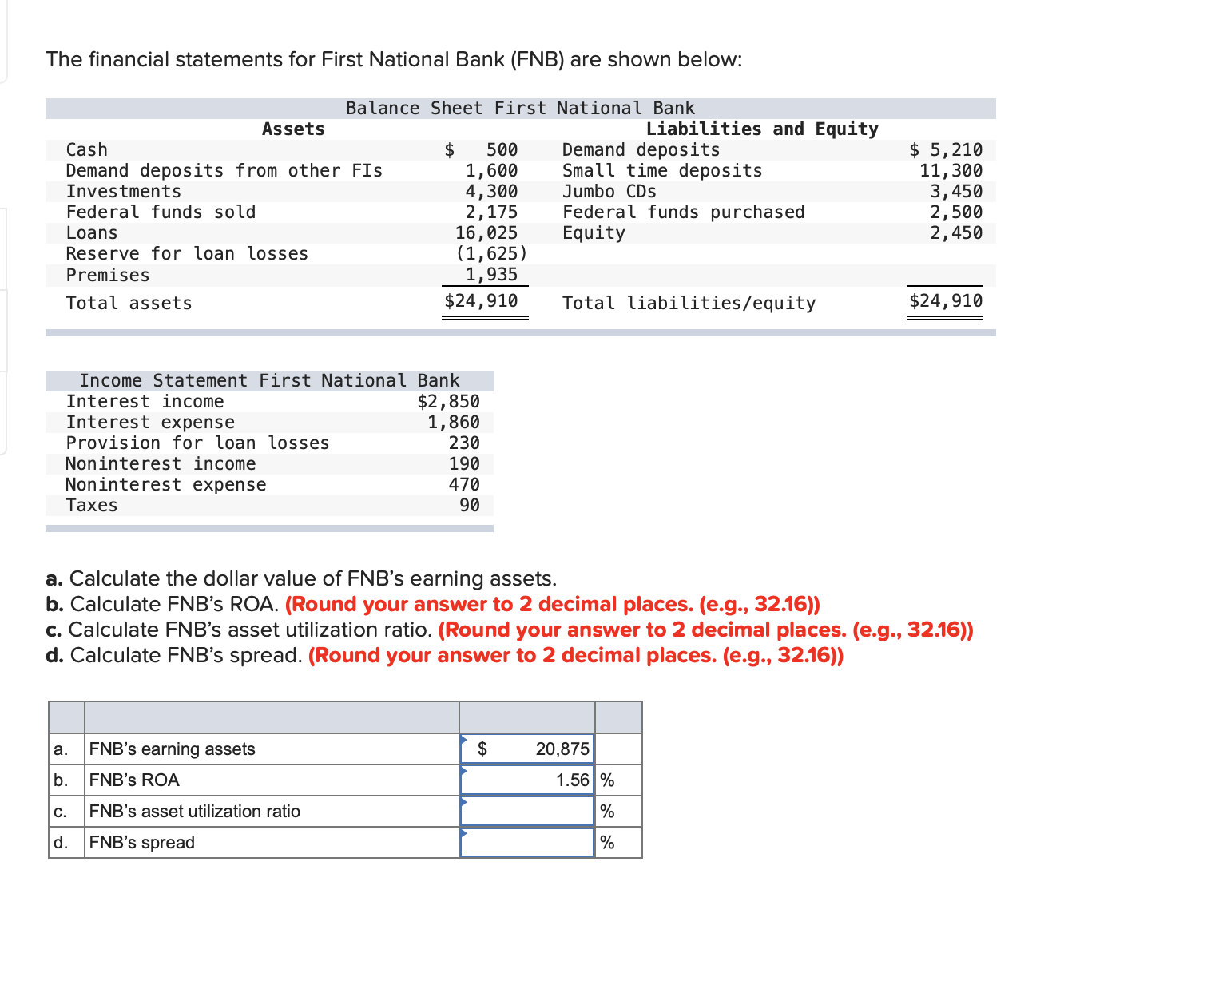Viewport: 1211px width, 981px height.
Task: Click the % symbol beside asset utilization input
Action: [x=609, y=811]
